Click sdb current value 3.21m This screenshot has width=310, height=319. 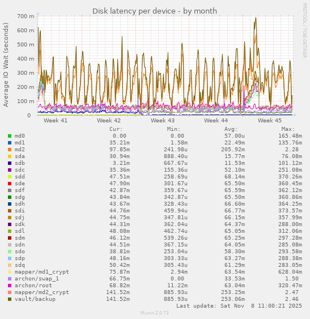click(121, 163)
